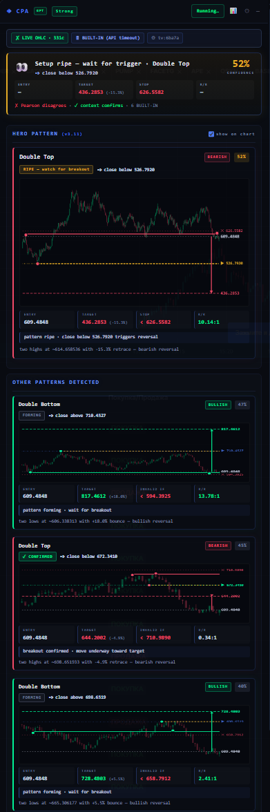The image size is (270, 812).
Task: Click 'two highs at ~698.651933' description
Action: (97, 661)
